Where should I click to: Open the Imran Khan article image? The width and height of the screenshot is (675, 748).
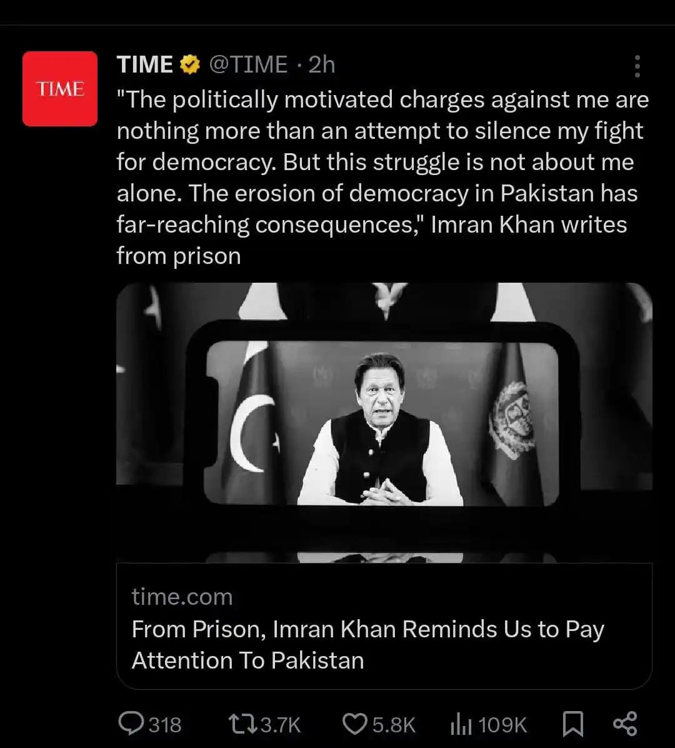(384, 423)
